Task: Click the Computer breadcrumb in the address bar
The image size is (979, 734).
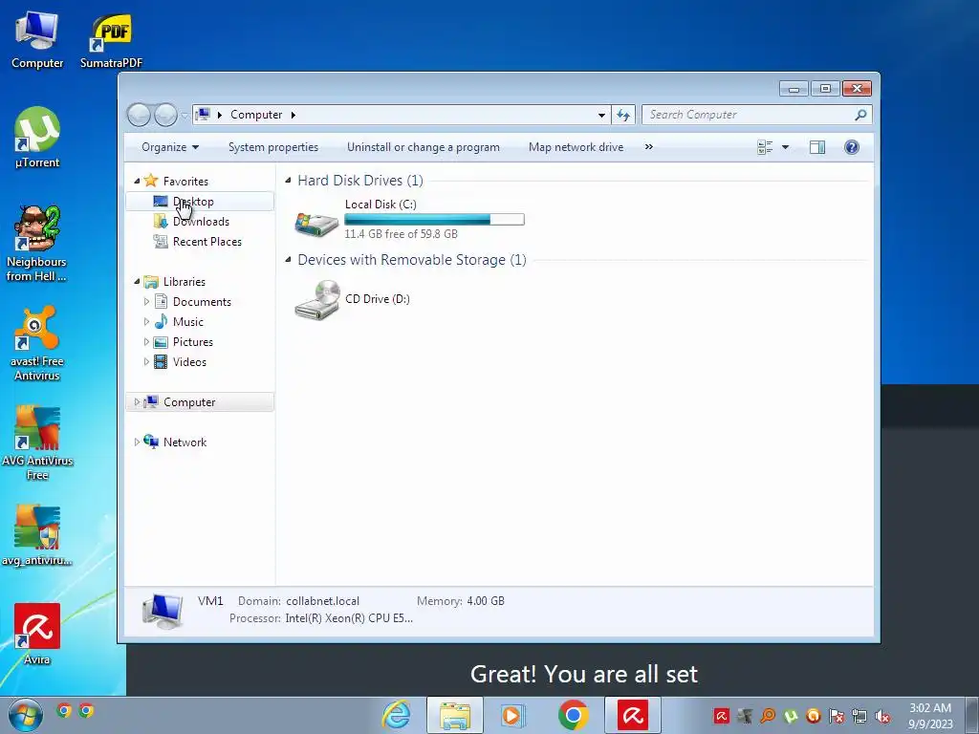Action: (x=256, y=115)
